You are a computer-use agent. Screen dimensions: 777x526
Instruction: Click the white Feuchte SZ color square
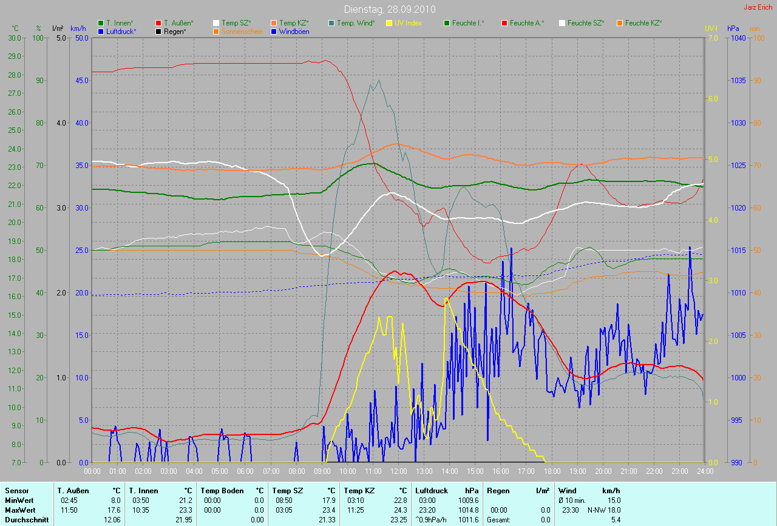(562, 23)
